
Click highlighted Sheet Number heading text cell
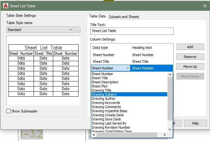pyautogui.click(x=151, y=68)
